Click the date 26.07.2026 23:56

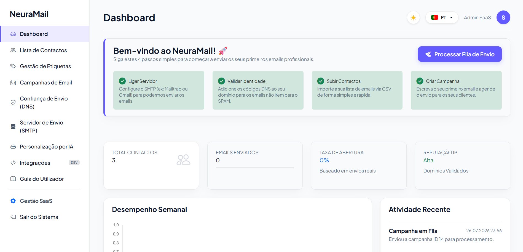click(x=484, y=230)
